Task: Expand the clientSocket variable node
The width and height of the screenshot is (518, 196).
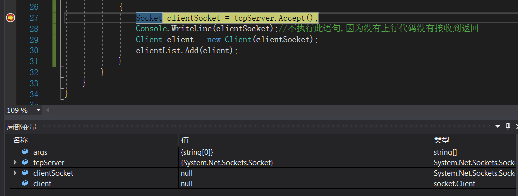Action: pyautogui.click(x=15, y=173)
